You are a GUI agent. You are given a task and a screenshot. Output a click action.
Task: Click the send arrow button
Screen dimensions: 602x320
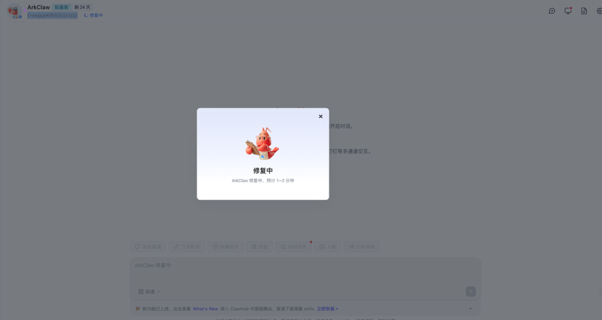[x=470, y=292]
